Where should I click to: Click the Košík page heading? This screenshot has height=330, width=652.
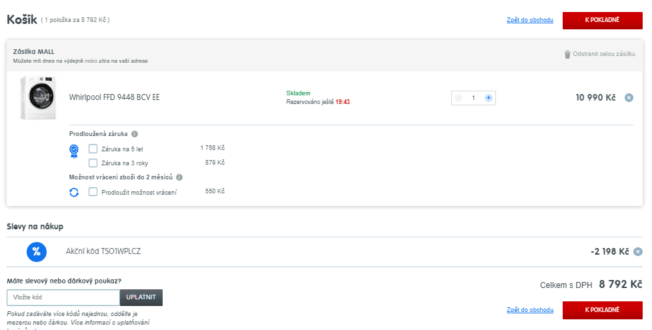22,19
